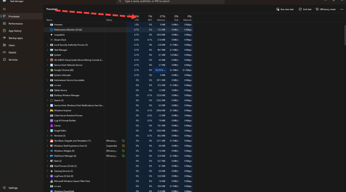Click the WebView2 Manager icon
Viewport: 346px width, 192px height.
(x=51, y=156)
